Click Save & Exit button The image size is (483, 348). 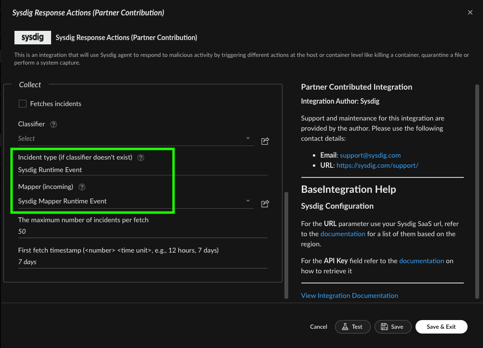point(441,327)
